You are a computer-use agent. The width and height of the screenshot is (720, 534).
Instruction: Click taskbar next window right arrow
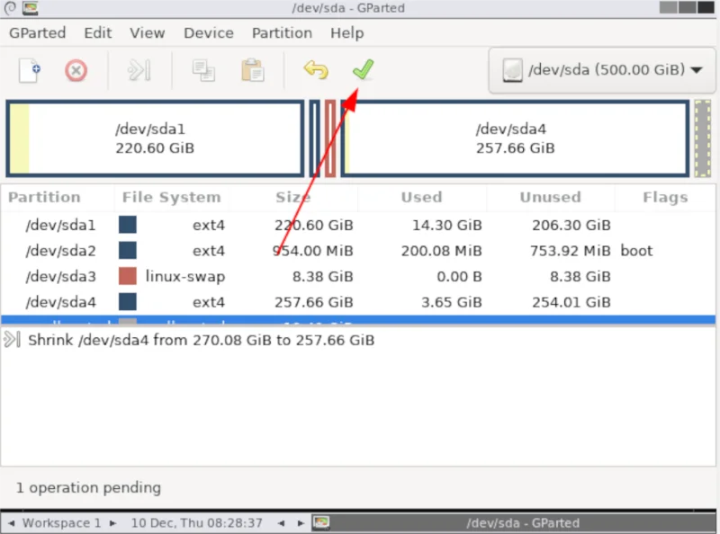click(301, 523)
